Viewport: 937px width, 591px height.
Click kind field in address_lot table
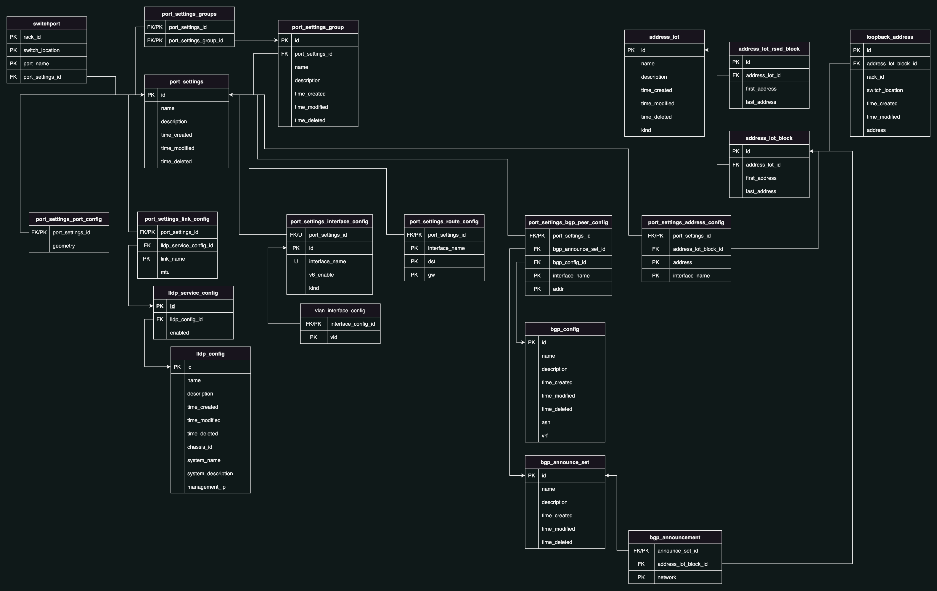(x=664, y=130)
